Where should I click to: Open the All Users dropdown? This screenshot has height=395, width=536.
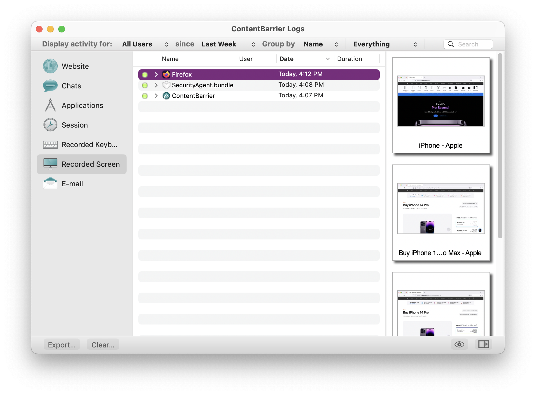[145, 44]
